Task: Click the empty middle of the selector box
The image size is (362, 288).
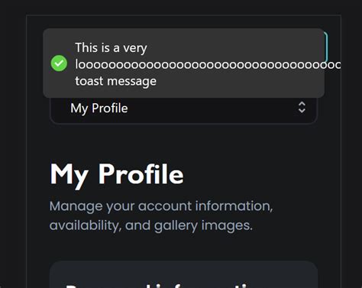Action: point(212,110)
